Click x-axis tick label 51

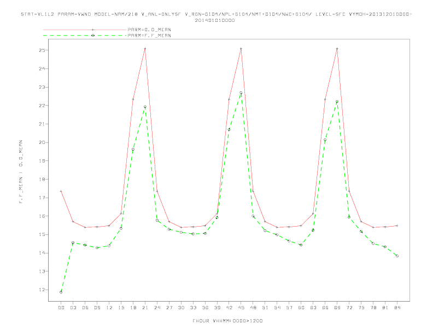pyautogui.click(x=265, y=308)
